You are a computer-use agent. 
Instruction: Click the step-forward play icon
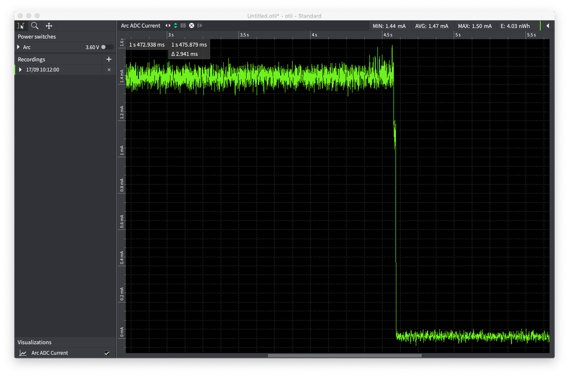click(x=199, y=26)
